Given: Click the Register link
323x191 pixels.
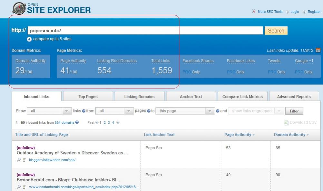Looking at the screenshot, I should 314,12.
